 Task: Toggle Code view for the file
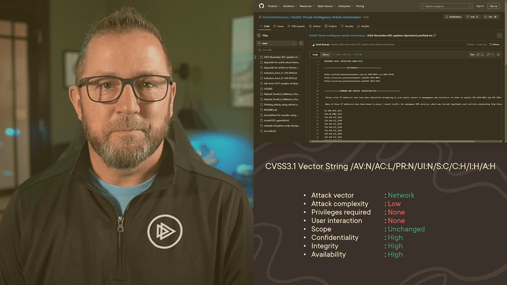tap(315, 54)
